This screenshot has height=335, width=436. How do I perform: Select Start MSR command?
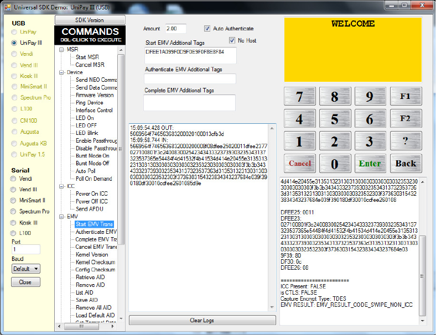[x=87, y=57]
